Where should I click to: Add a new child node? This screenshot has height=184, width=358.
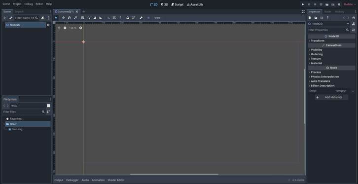pyautogui.click(x=5, y=18)
